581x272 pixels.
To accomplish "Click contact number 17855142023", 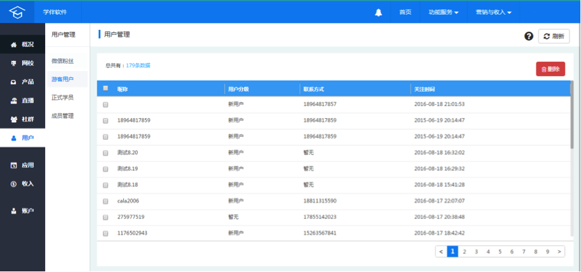I will point(320,217).
